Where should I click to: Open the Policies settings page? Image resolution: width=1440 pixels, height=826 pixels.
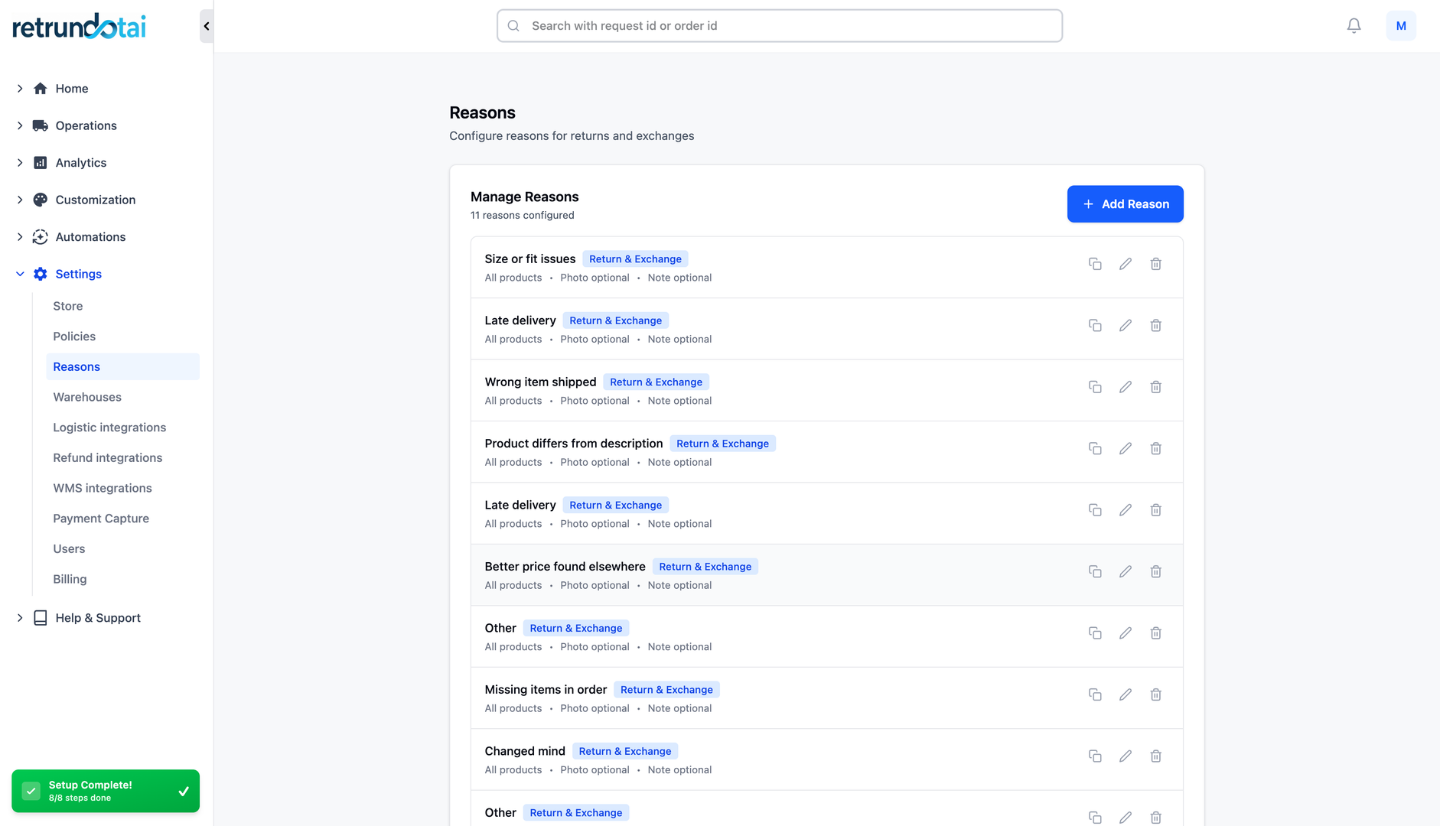pos(74,337)
